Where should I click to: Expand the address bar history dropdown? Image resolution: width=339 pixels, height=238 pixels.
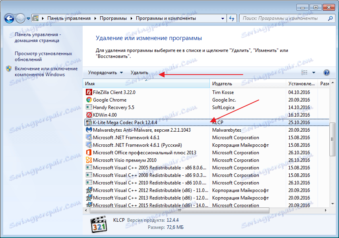(x=223, y=18)
